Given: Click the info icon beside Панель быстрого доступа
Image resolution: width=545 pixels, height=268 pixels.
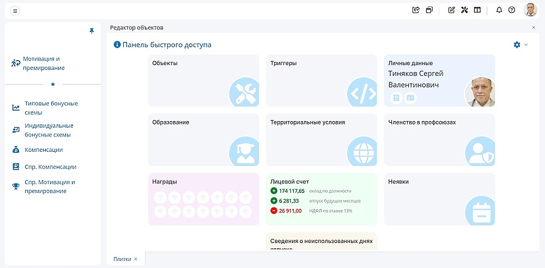Looking at the screenshot, I should coord(117,45).
